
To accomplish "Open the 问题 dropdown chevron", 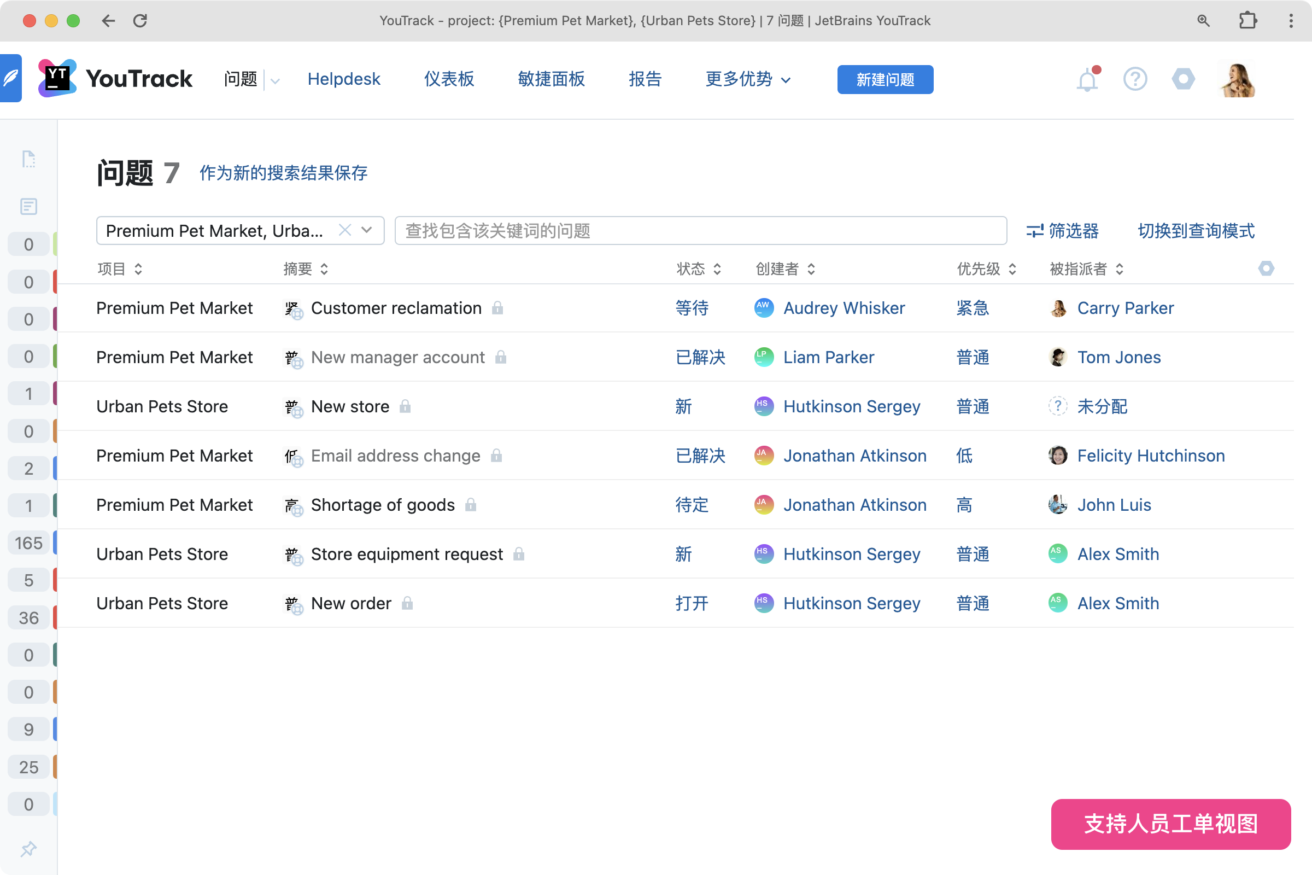I will coord(275,80).
